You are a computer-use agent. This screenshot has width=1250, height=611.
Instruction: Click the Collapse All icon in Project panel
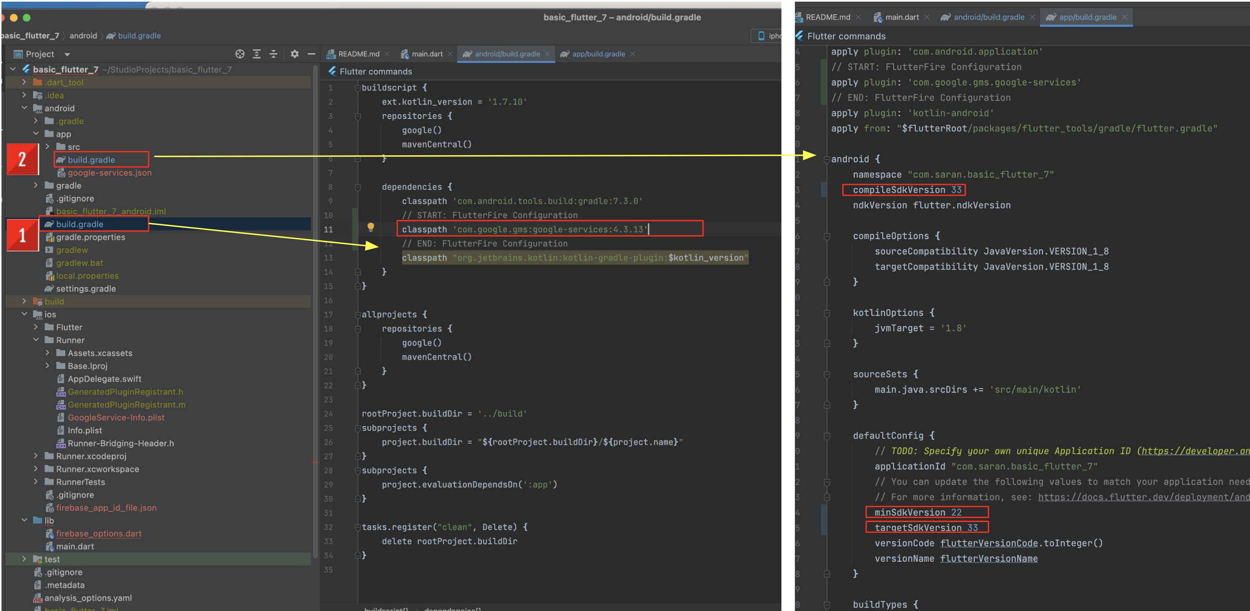273,54
